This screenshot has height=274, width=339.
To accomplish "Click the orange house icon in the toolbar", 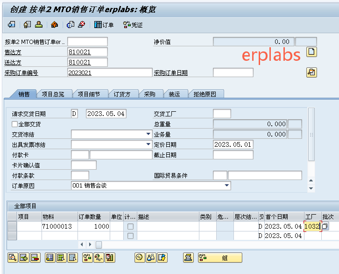I will [54, 24].
